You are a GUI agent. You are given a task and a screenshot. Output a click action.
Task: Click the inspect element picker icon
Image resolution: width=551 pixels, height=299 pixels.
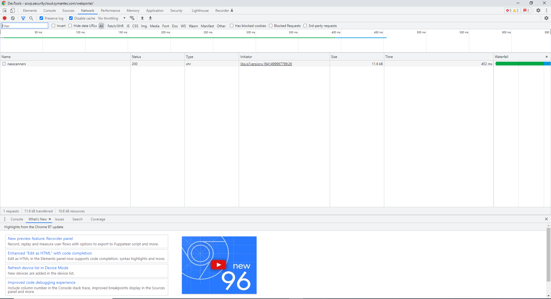tap(5, 11)
